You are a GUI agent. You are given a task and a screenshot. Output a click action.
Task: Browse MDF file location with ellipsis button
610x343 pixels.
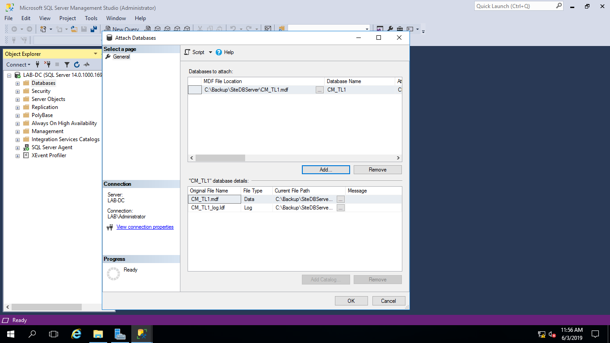(x=319, y=90)
